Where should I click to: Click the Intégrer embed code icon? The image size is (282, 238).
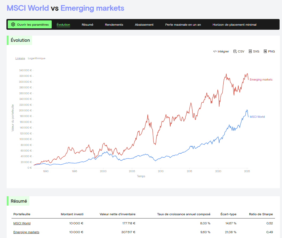(215, 51)
